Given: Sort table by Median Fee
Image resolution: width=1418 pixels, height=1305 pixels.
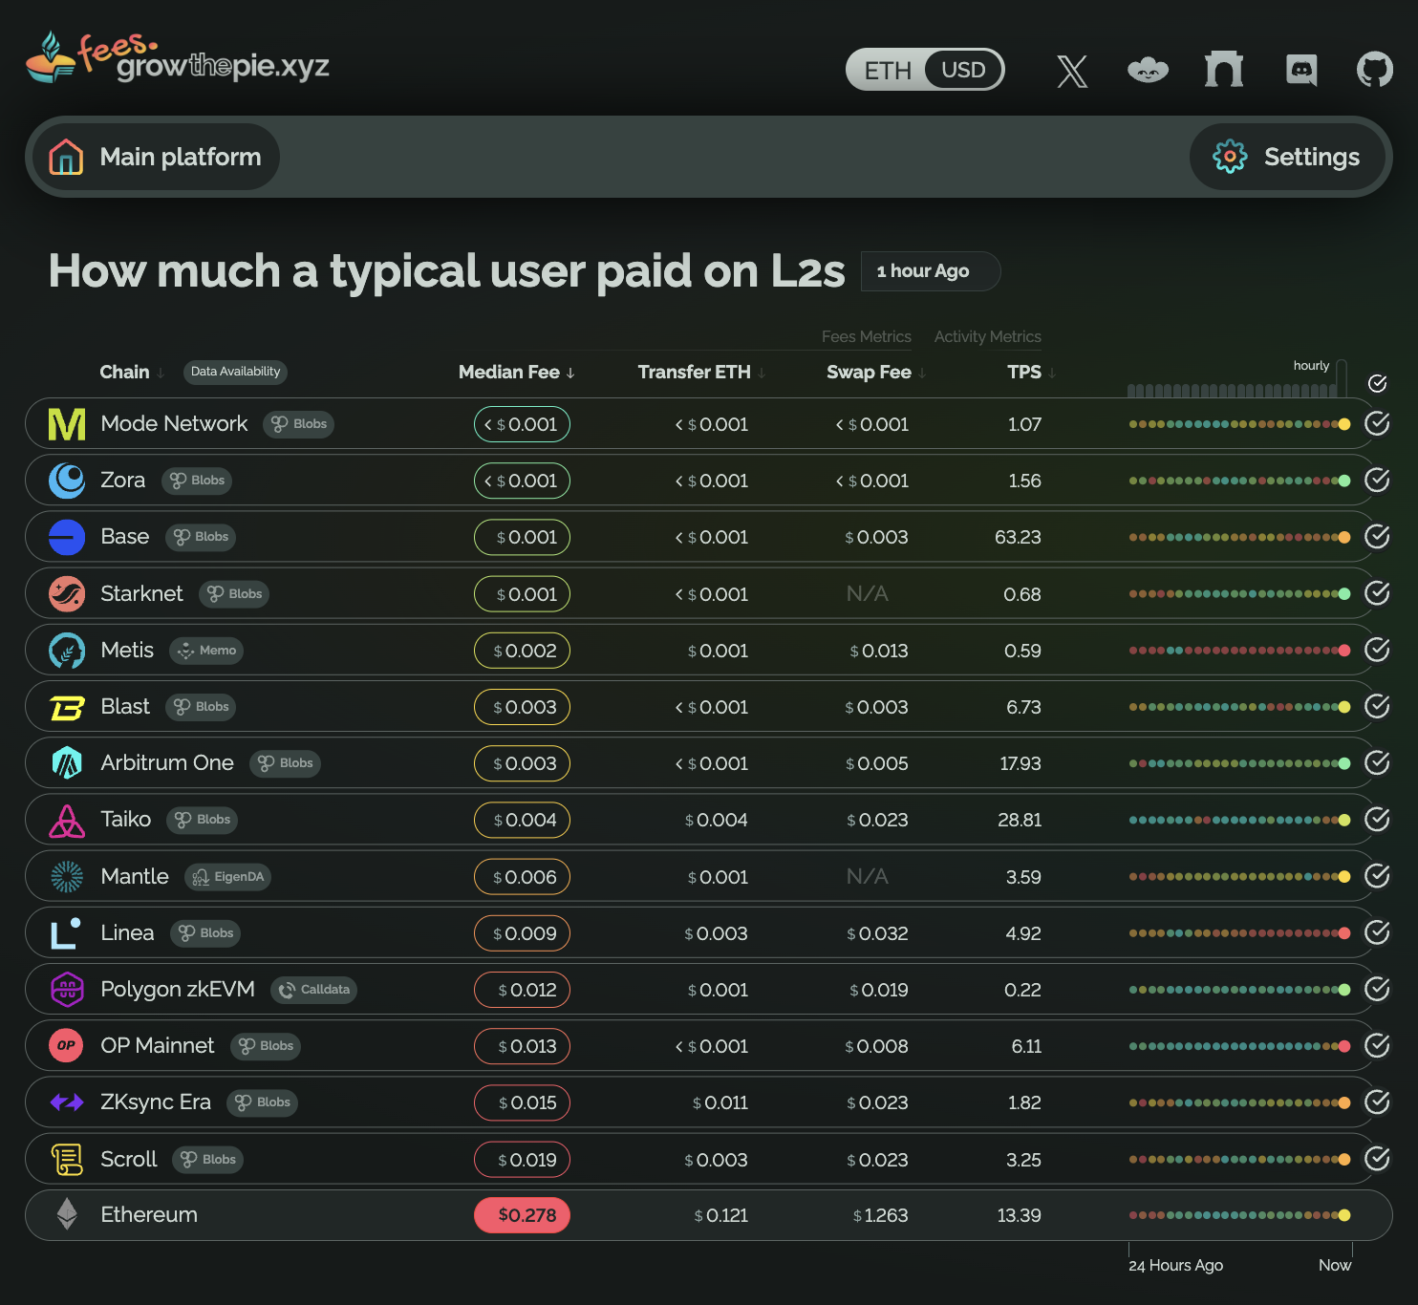Looking at the screenshot, I should coord(517,372).
